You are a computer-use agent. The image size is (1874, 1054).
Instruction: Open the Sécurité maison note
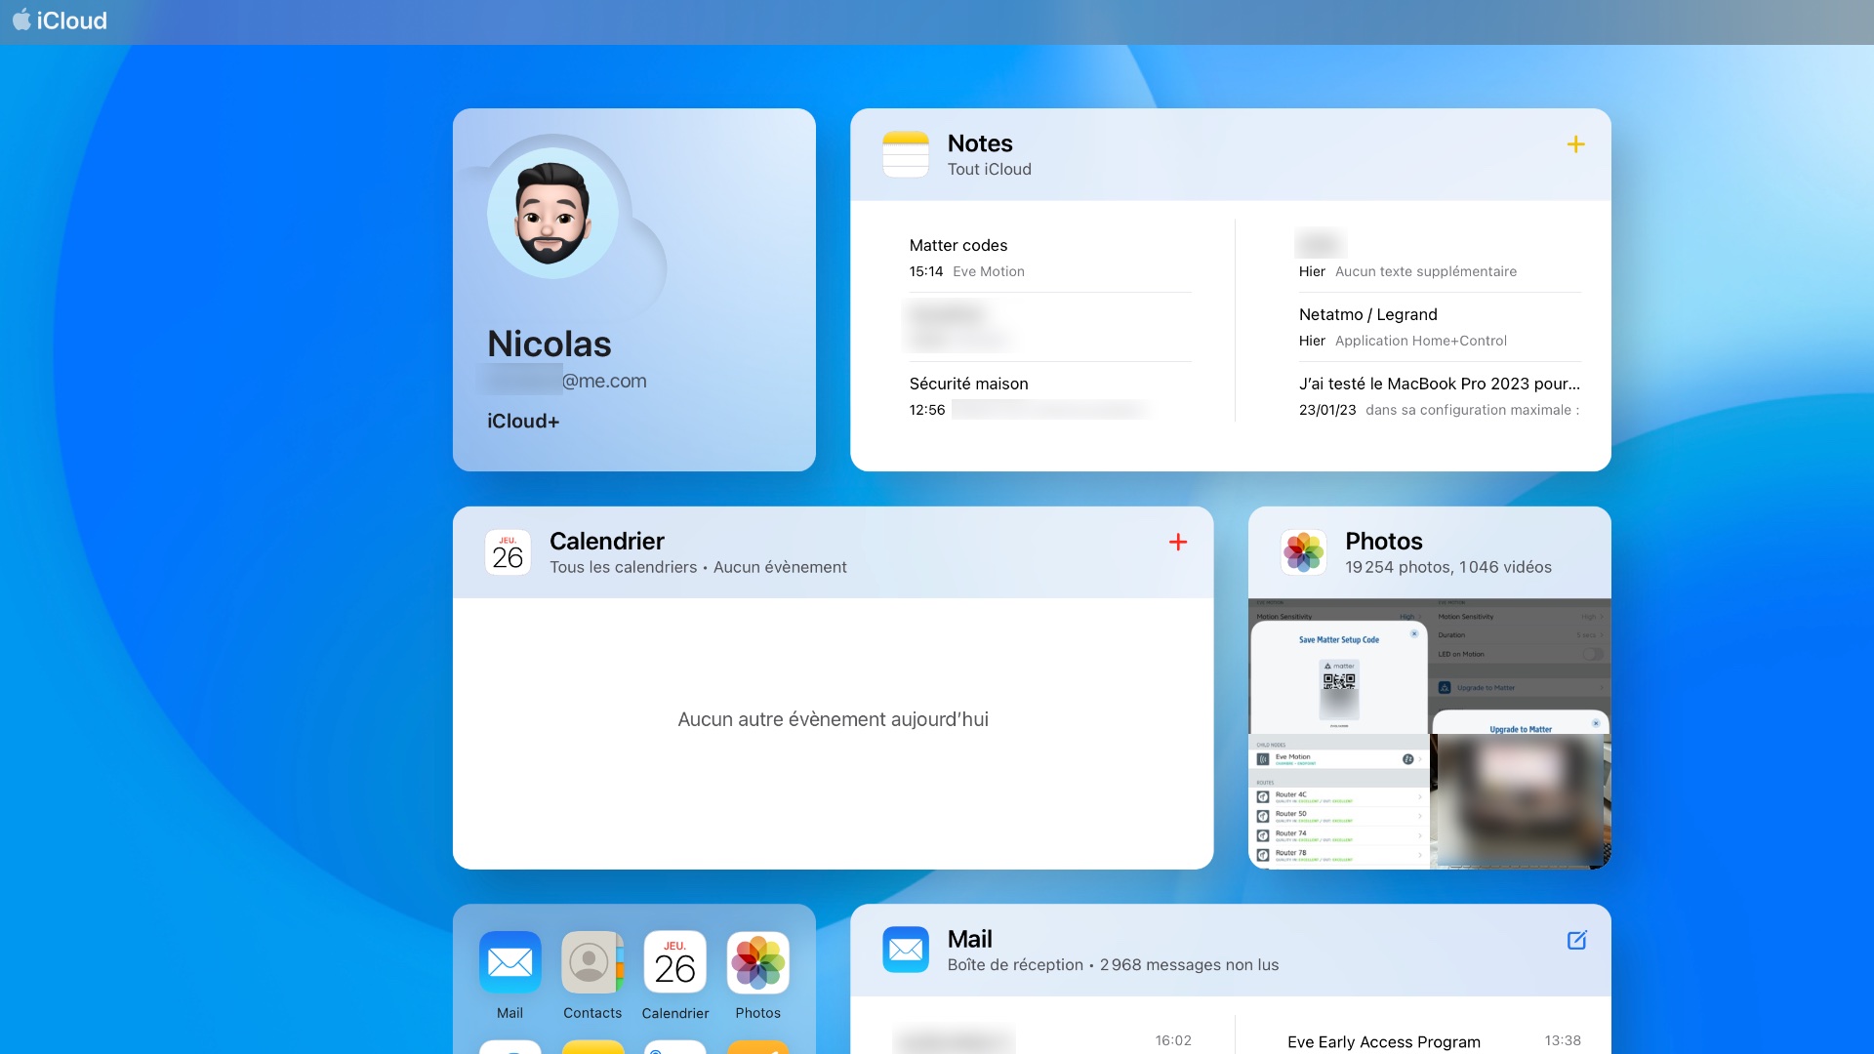1050,396
